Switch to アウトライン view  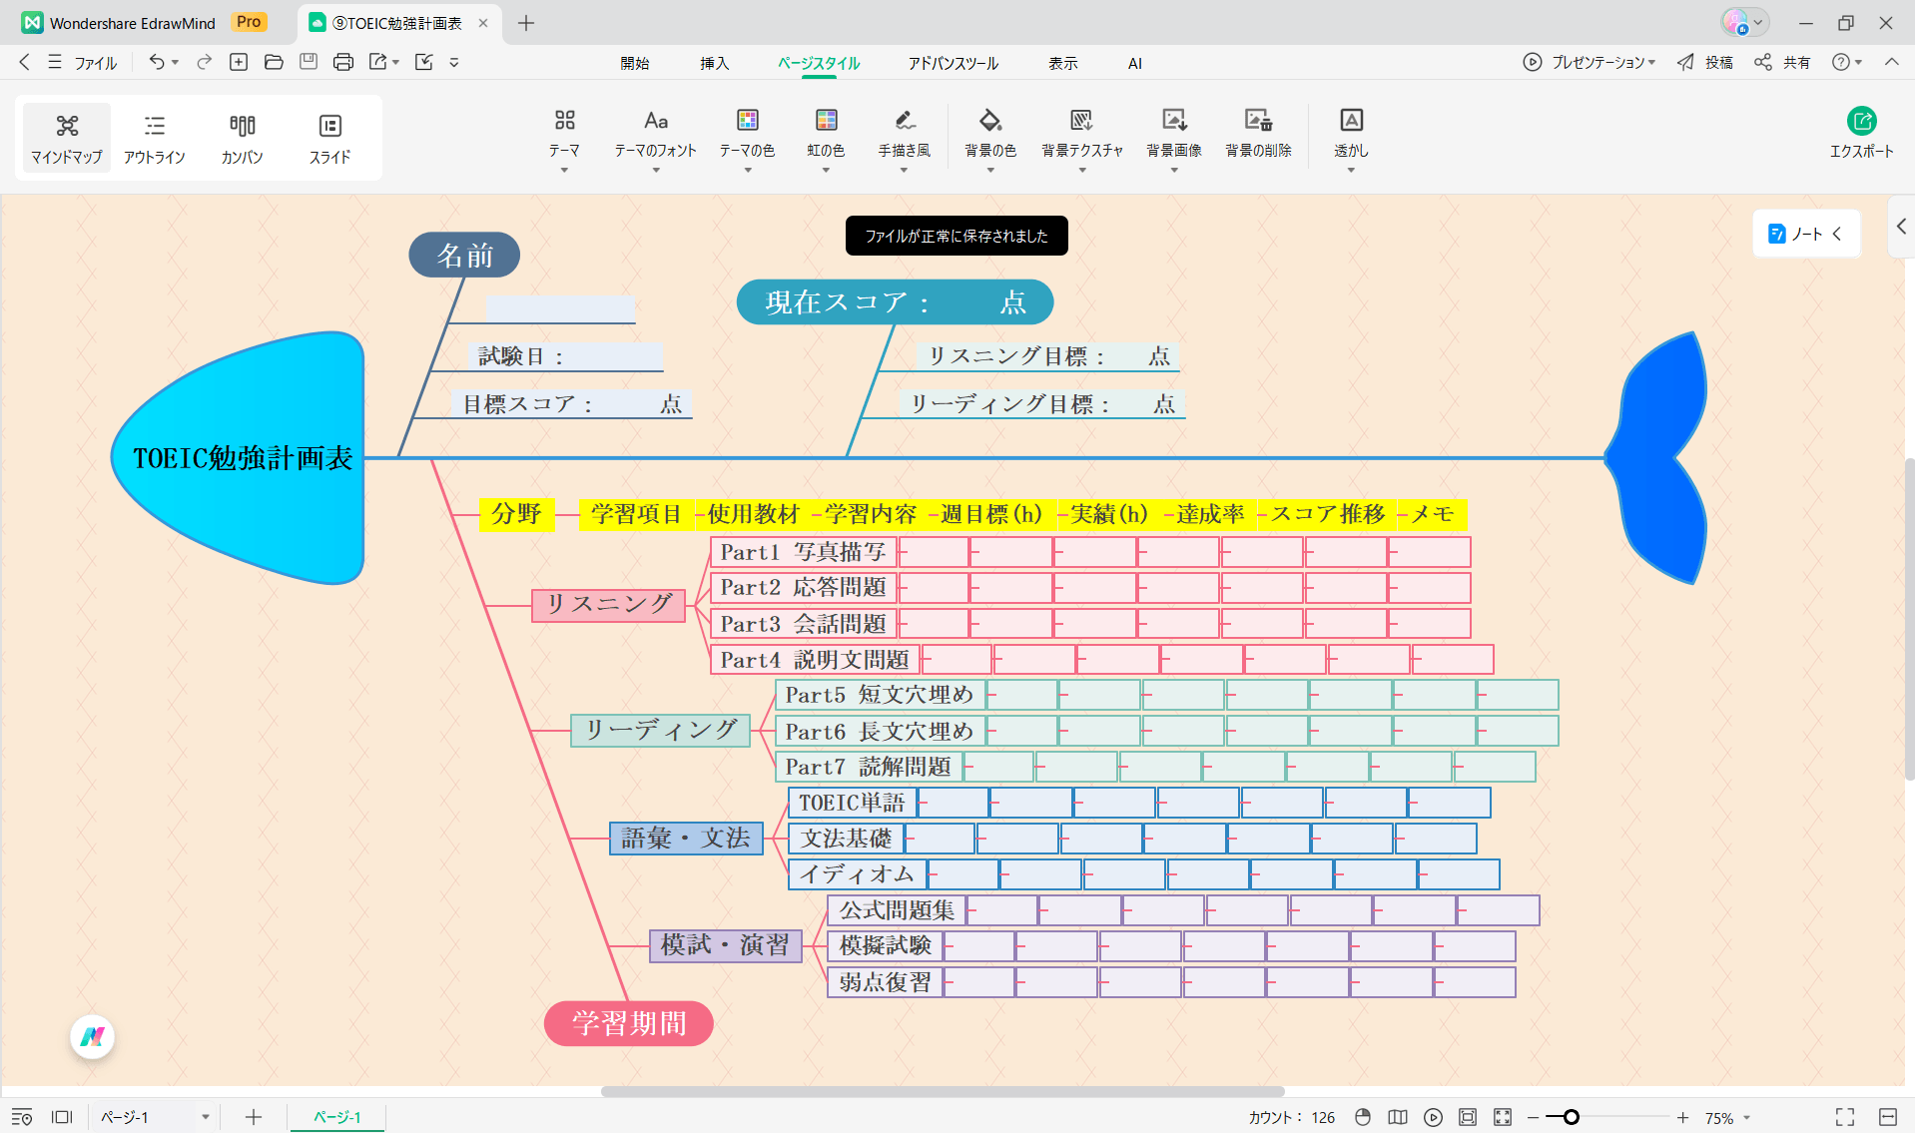tap(154, 138)
